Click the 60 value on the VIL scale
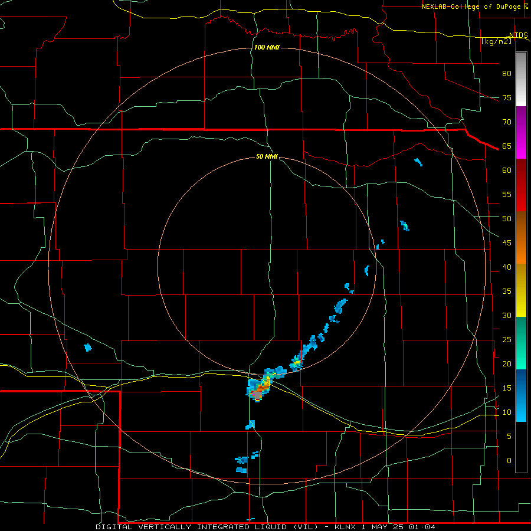The width and height of the screenshot is (531, 531). (x=507, y=171)
